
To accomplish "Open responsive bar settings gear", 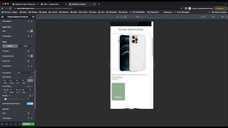I will 222,17.
